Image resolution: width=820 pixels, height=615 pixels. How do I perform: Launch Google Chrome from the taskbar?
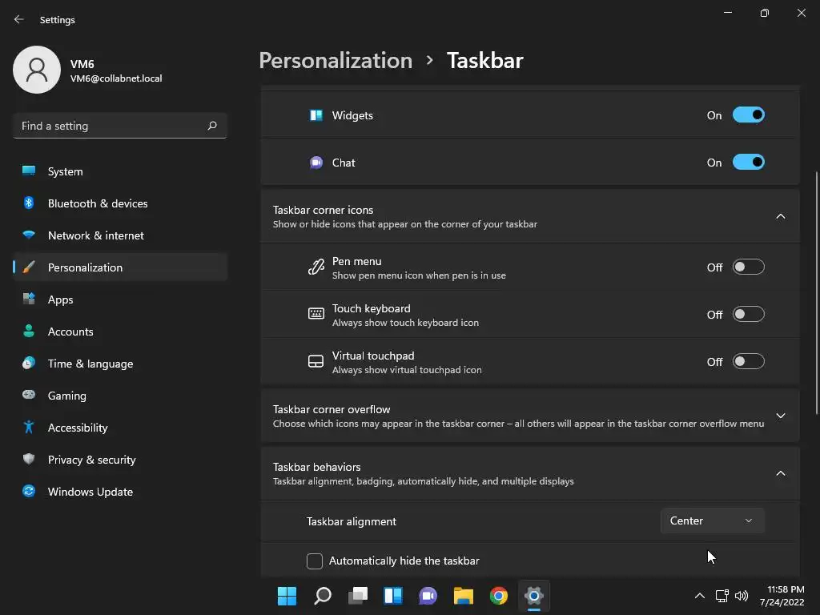pos(498,596)
